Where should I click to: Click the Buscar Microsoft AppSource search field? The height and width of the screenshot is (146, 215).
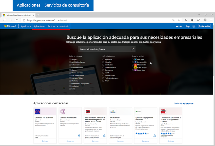[107, 49]
